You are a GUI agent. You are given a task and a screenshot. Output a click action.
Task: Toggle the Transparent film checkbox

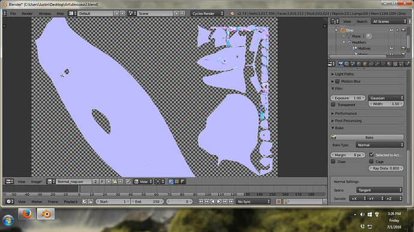tap(333, 105)
